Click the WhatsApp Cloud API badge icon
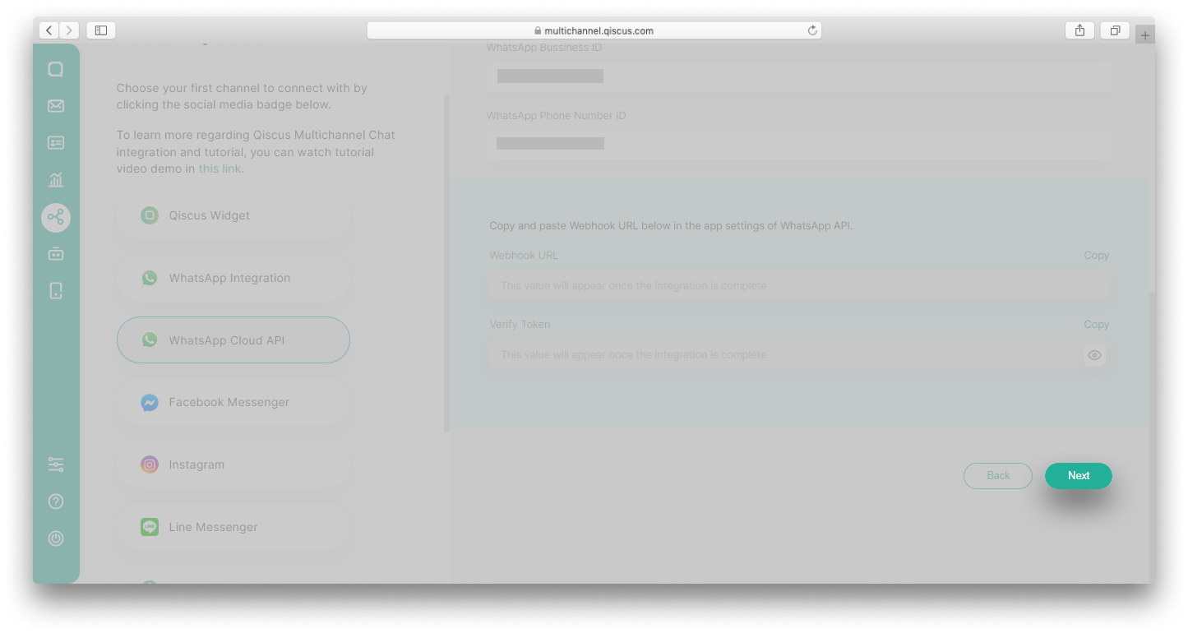 point(150,340)
